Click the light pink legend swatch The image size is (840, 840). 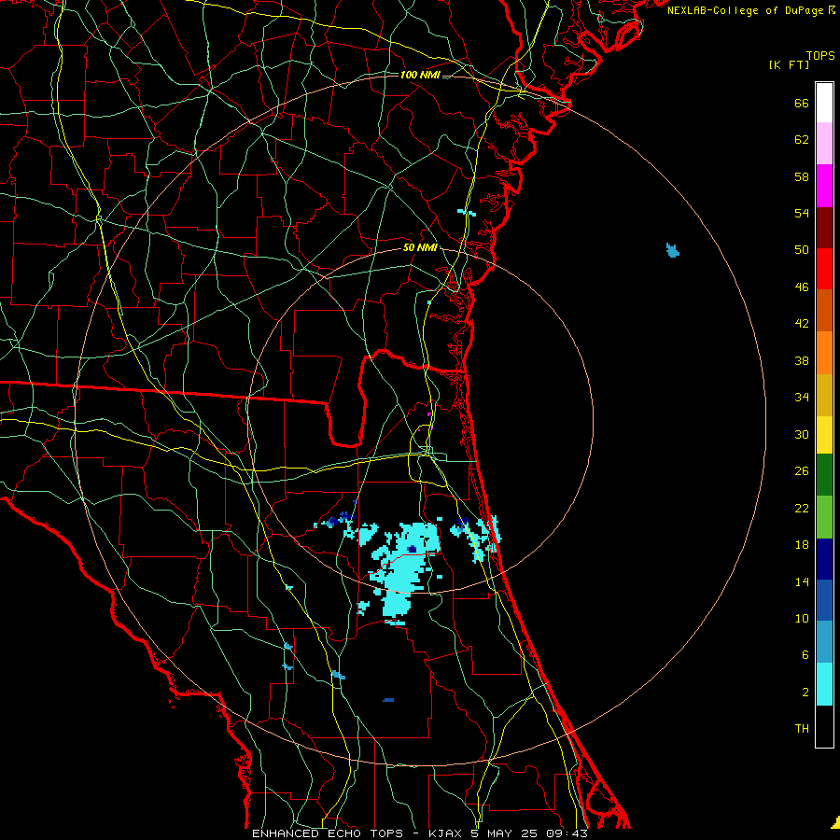coord(824,144)
